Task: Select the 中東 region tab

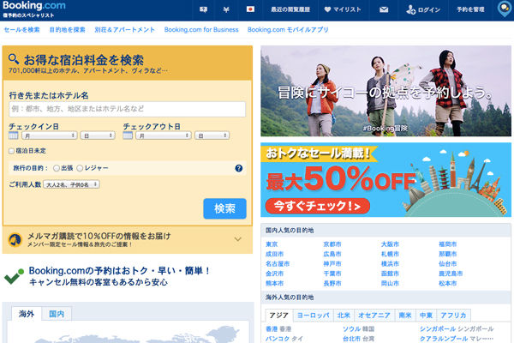Action: pos(426,316)
